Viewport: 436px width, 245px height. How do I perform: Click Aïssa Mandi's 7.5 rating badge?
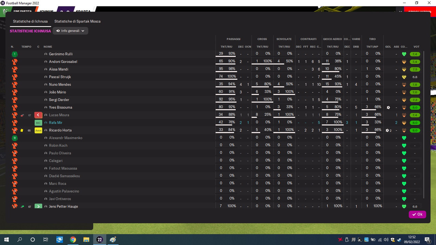coord(415,69)
